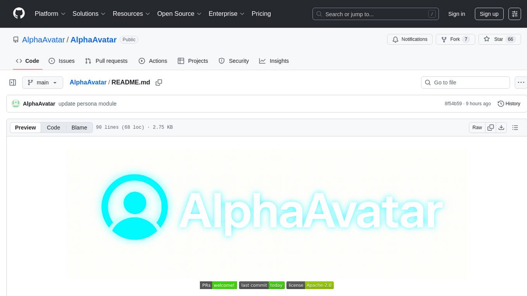Screen dimensions: 527x296
Task: Open the Issues tab
Action: point(62,61)
